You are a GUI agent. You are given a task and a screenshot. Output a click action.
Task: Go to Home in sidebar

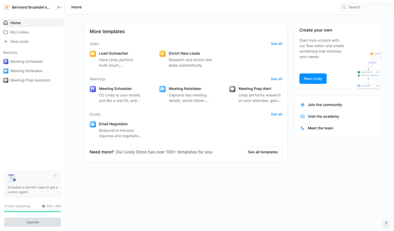tap(33, 23)
